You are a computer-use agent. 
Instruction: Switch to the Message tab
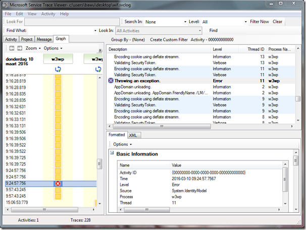click(44, 39)
